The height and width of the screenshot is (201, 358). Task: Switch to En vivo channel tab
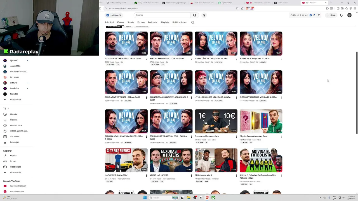(x=141, y=22)
